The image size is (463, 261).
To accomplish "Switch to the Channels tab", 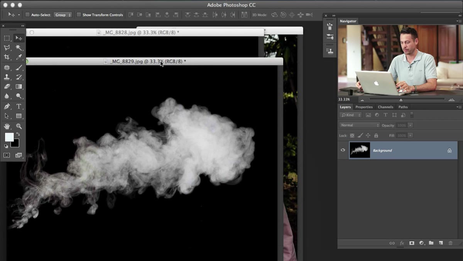I will tap(385, 107).
